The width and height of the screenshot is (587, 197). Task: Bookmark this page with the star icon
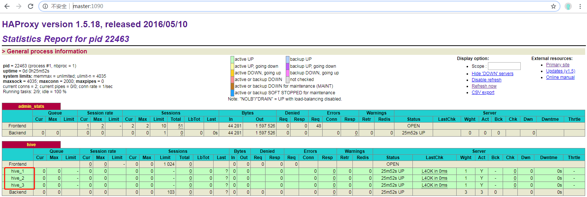pyautogui.click(x=553, y=6)
